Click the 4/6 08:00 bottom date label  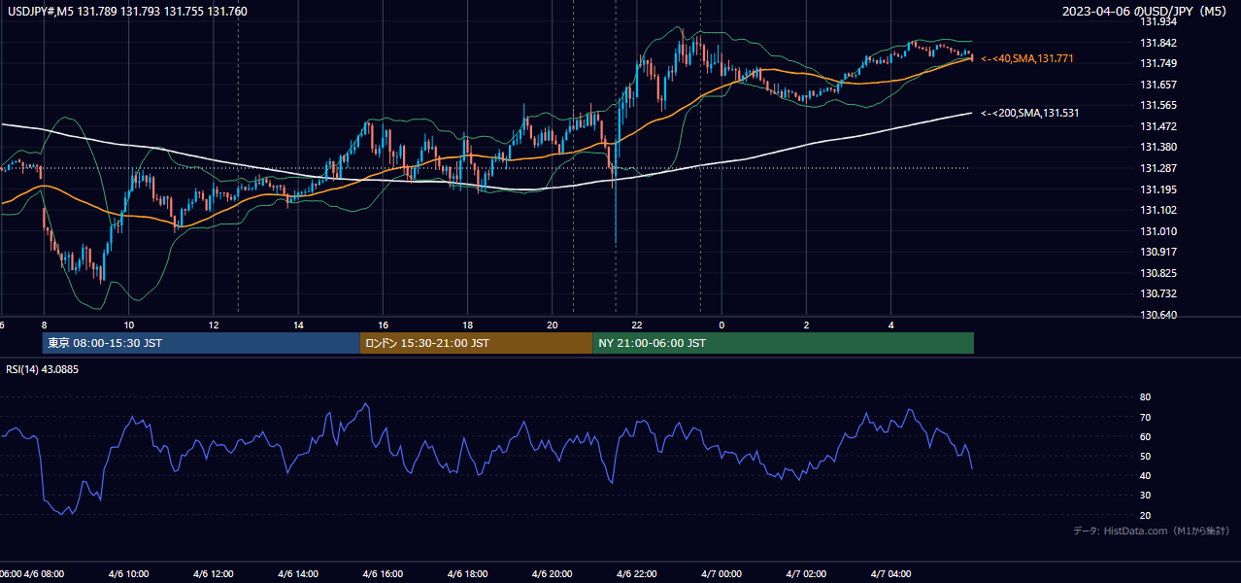[45, 574]
